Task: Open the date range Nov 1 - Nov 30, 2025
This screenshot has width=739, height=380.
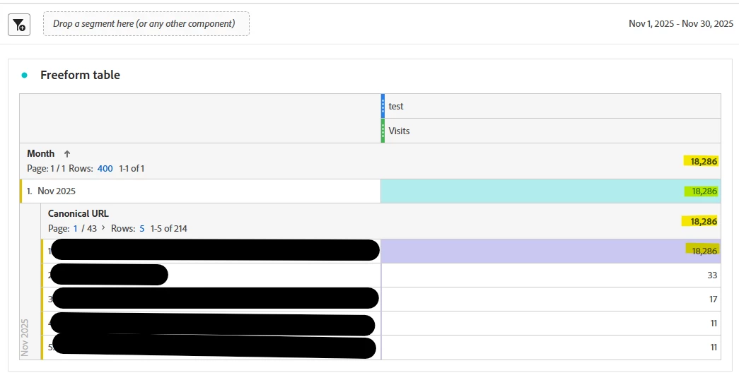Action: point(681,23)
